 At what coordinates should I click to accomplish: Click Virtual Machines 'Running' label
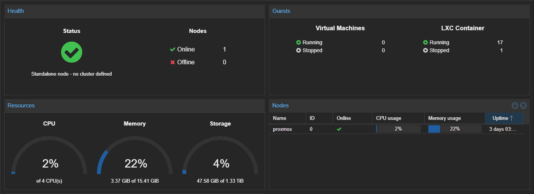tap(312, 43)
